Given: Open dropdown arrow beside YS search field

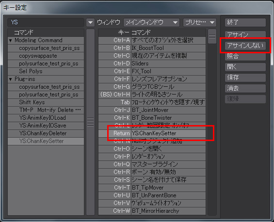Looking at the screenshot, I should coord(90,22).
